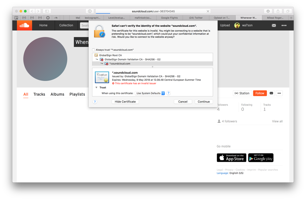Select GlobalSign Domain Validation CA certificate row
The height and width of the screenshot is (200, 306).
pyautogui.click(x=152, y=59)
